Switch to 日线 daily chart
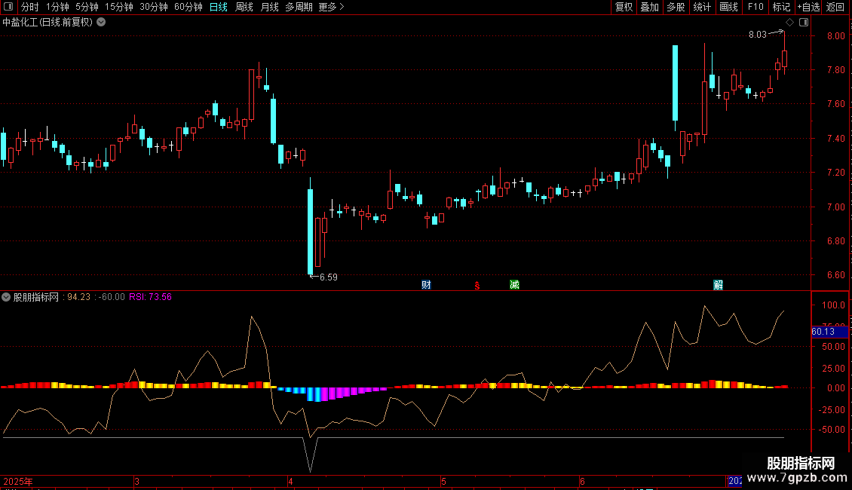The image size is (852, 490). click(x=219, y=7)
